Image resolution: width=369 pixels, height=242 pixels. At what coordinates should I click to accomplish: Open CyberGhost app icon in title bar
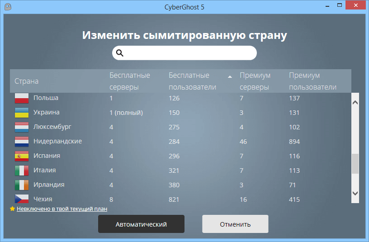pos(8,7)
